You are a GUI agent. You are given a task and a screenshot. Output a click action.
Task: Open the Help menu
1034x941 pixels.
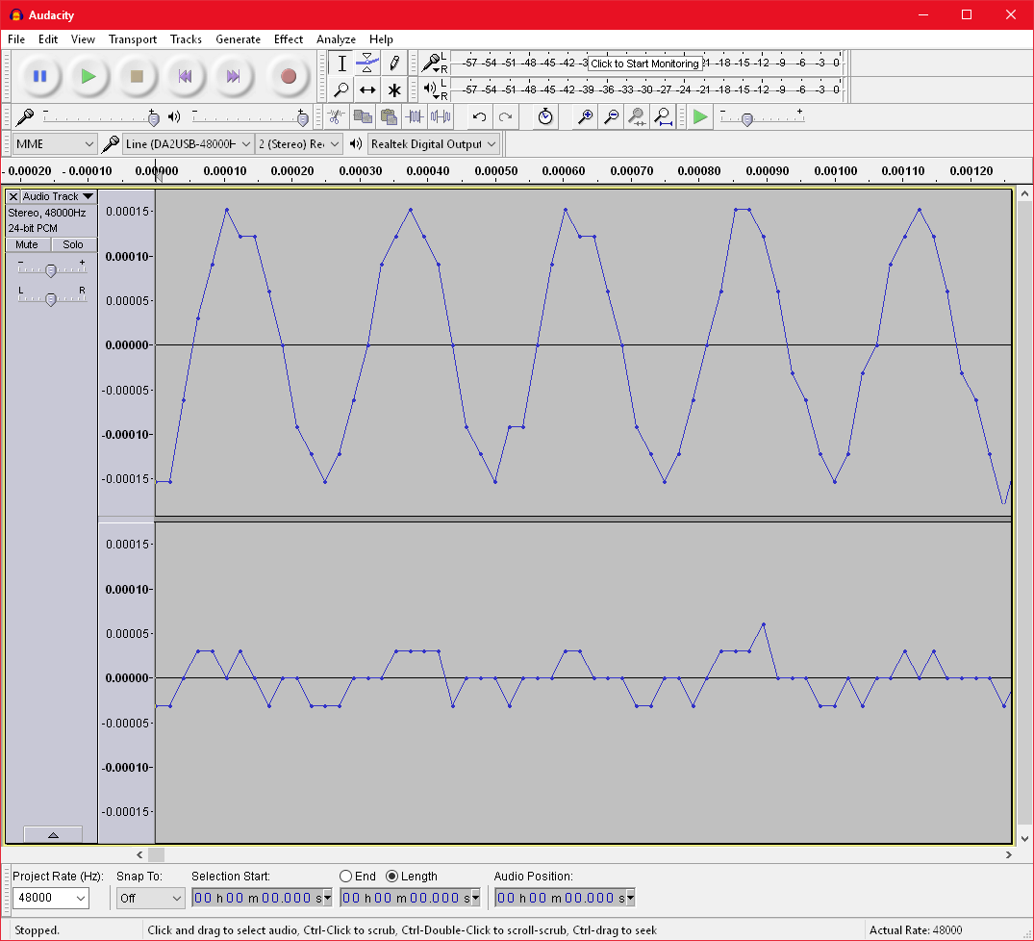[381, 39]
